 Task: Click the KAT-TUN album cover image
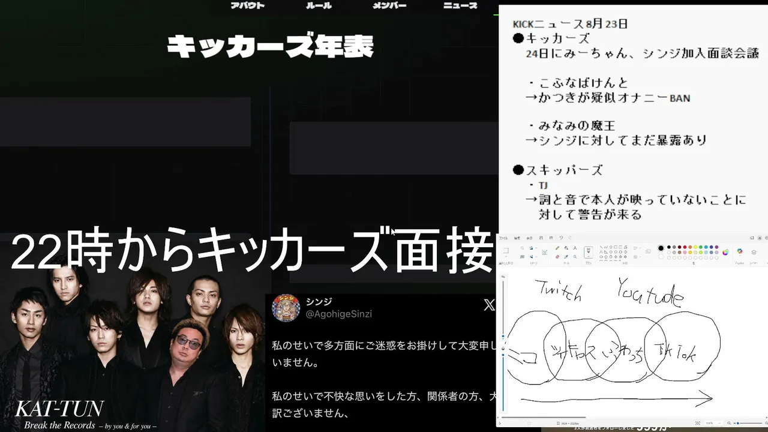pos(132,351)
